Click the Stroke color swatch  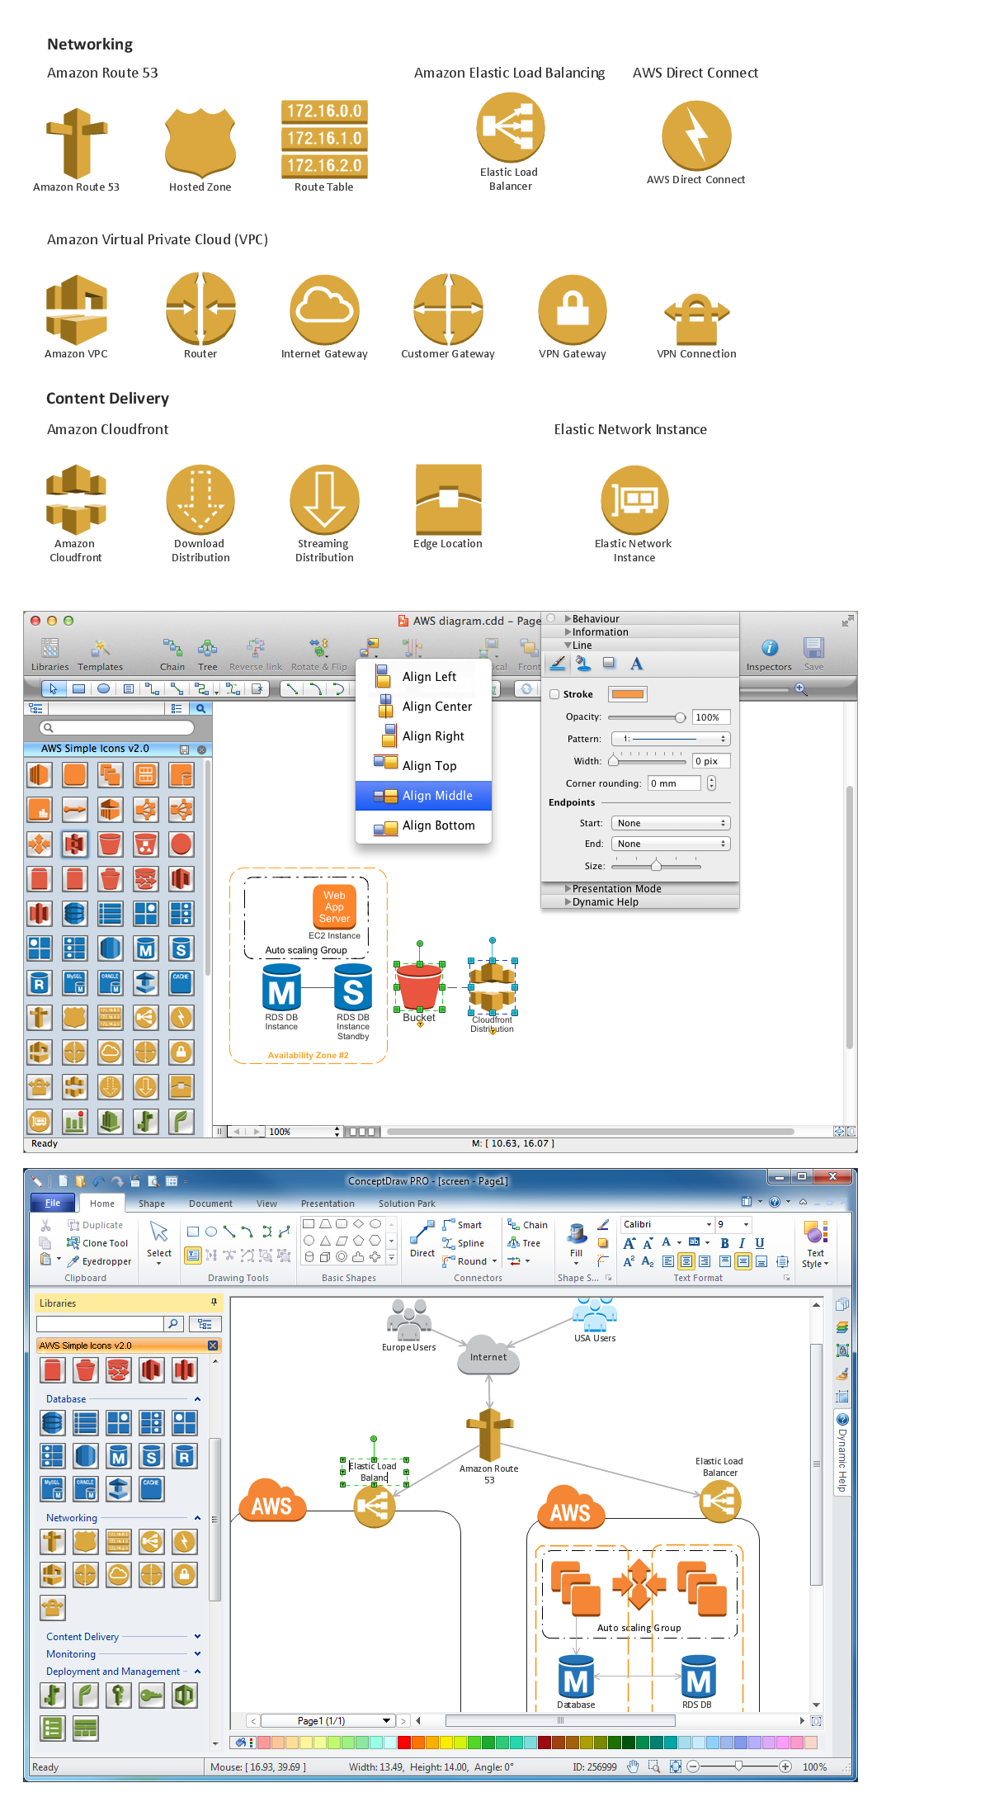[628, 694]
